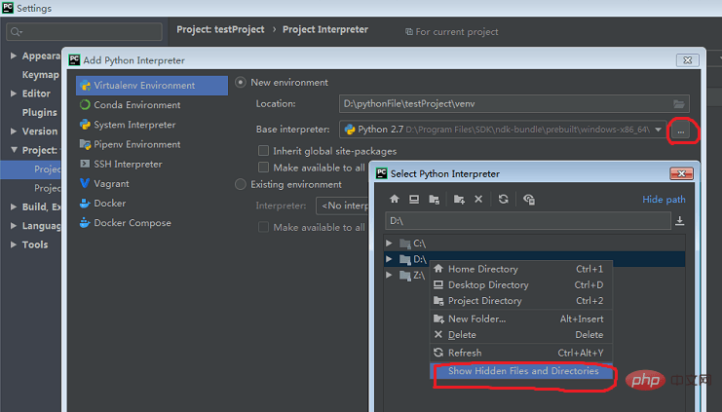
Task: Expand D:\ drive tree node
Action: point(389,259)
